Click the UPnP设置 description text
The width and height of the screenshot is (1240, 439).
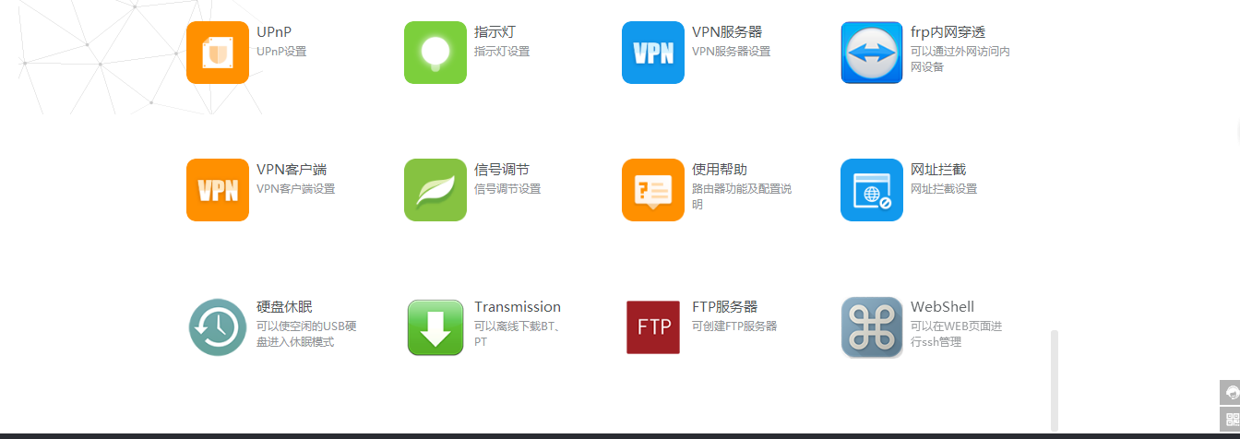coord(281,52)
